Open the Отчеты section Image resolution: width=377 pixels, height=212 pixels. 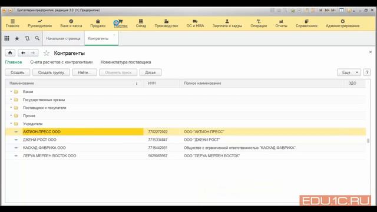tap(282, 24)
